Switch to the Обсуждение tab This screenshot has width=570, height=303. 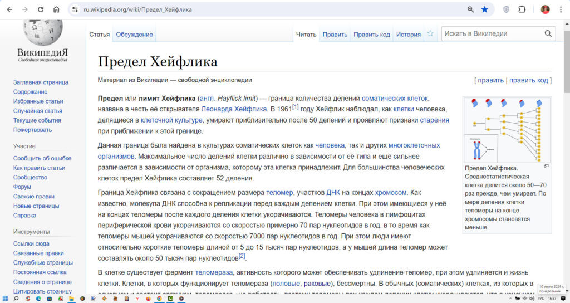pos(134,35)
